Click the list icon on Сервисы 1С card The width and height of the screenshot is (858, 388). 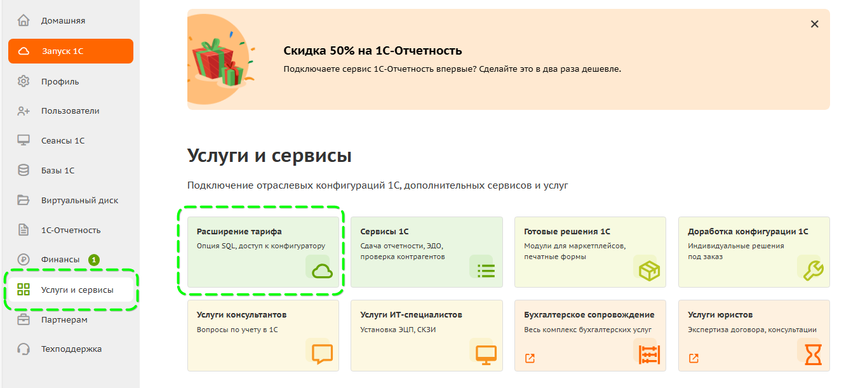[486, 271]
